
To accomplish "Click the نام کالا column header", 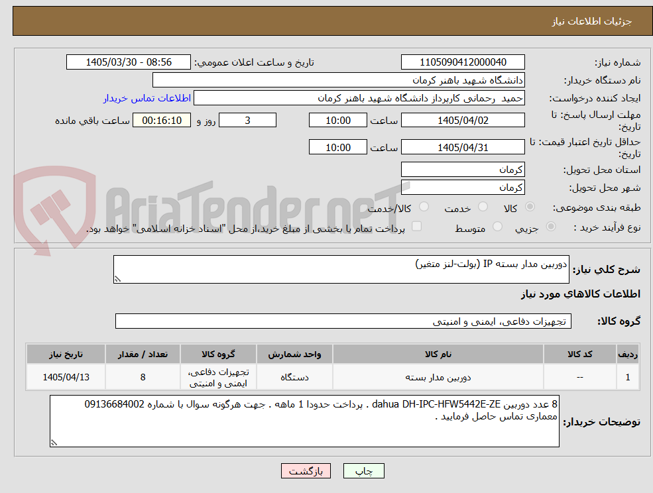I will [438, 355].
